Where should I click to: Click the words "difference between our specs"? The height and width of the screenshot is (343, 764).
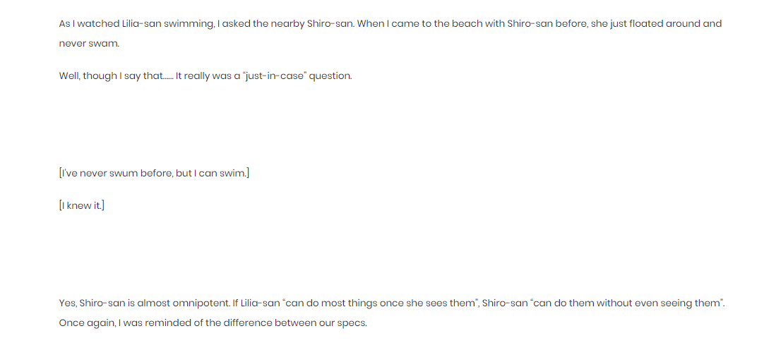294,323
